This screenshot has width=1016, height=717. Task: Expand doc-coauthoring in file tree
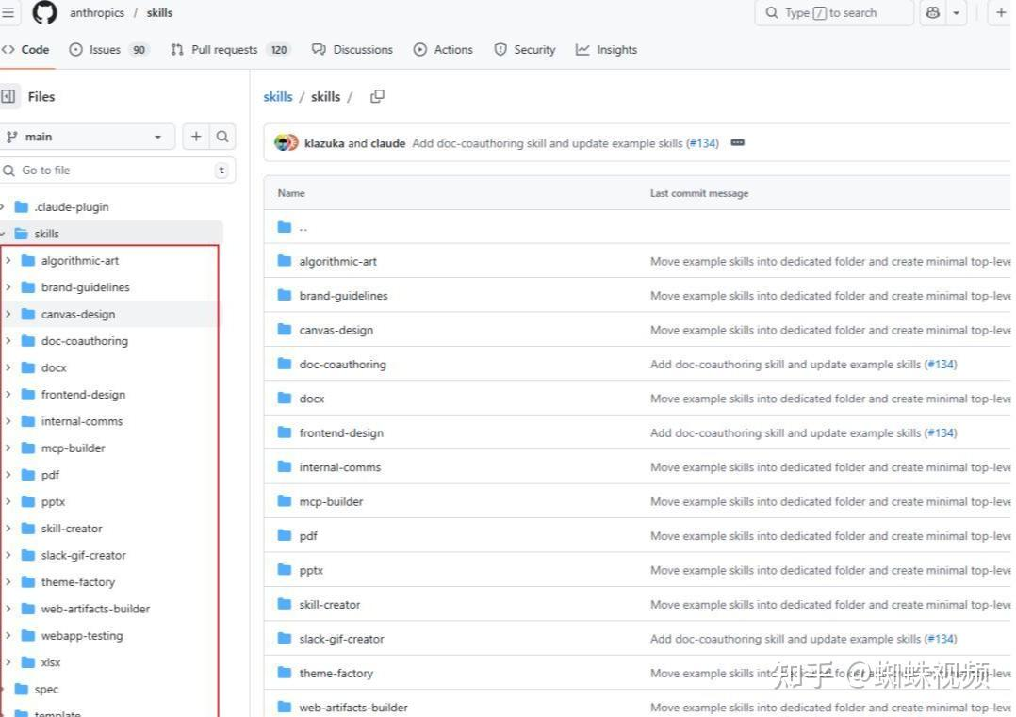[x=8, y=341]
